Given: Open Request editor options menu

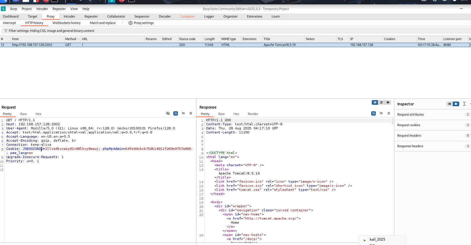Looking at the screenshot, I should [191, 113].
